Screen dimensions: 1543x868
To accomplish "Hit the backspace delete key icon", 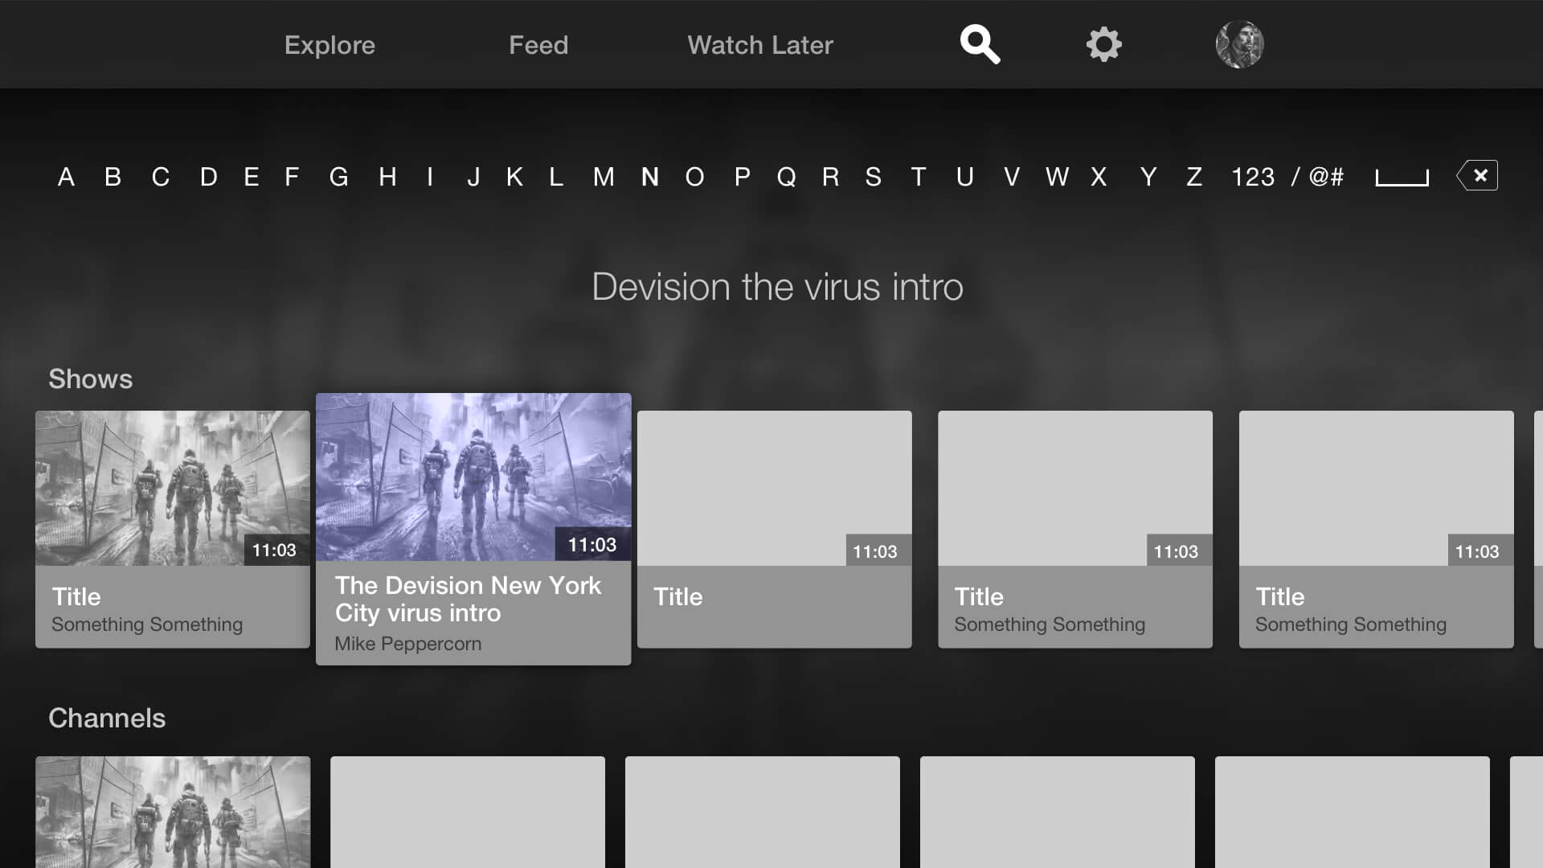I will pos(1477,175).
